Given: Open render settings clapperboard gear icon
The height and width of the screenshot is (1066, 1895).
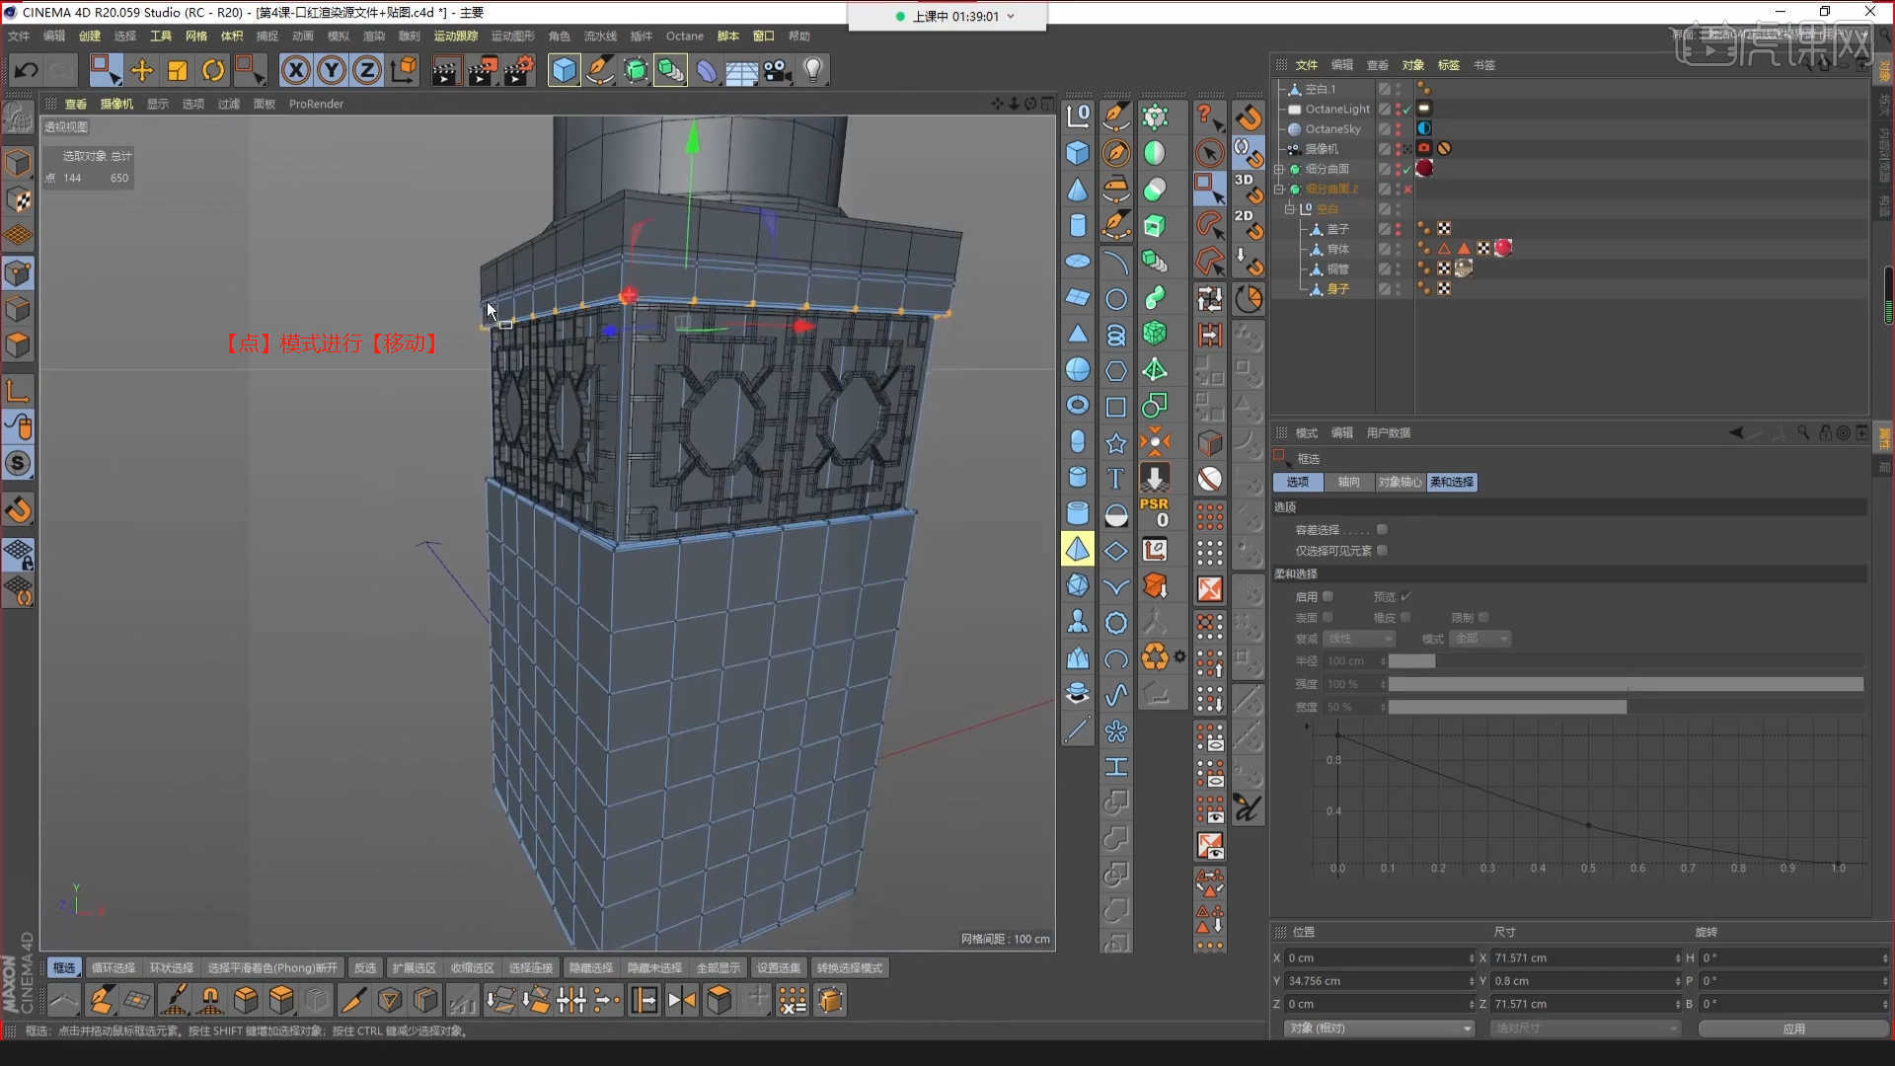Looking at the screenshot, I should coord(518,70).
